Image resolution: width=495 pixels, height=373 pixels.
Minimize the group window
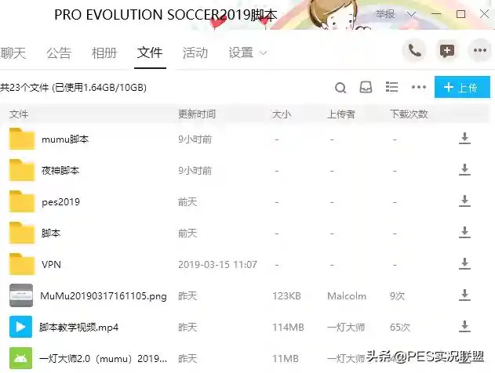[436, 14]
